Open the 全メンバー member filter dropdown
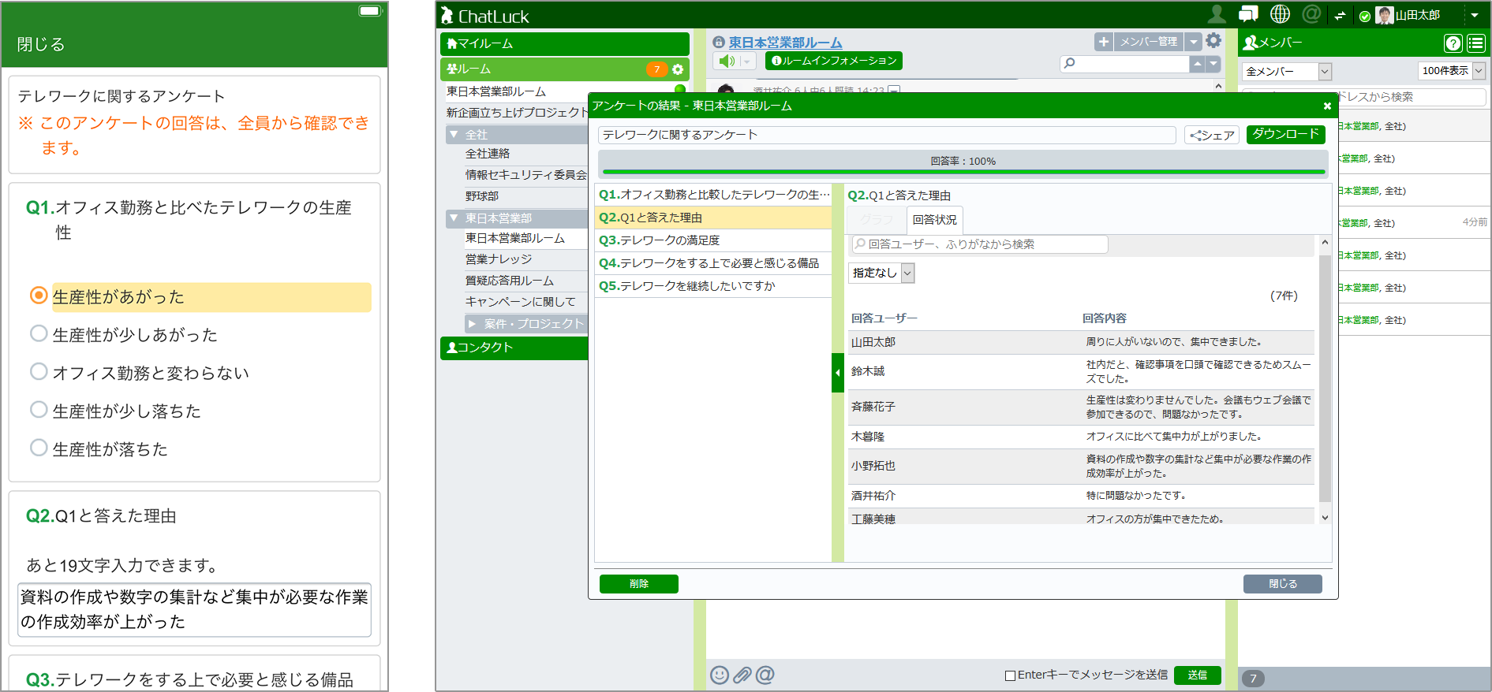 pos(1286,72)
